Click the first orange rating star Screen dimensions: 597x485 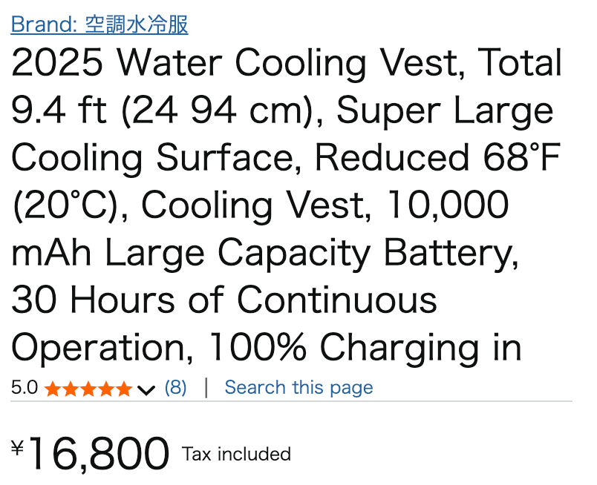pyautogui.click(x=52, y=389)
